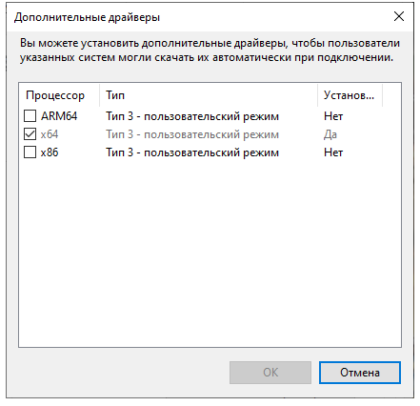Check the x86 driver checkbox
This screenshot has height=406, width=420.
click(x=30, y=152)
